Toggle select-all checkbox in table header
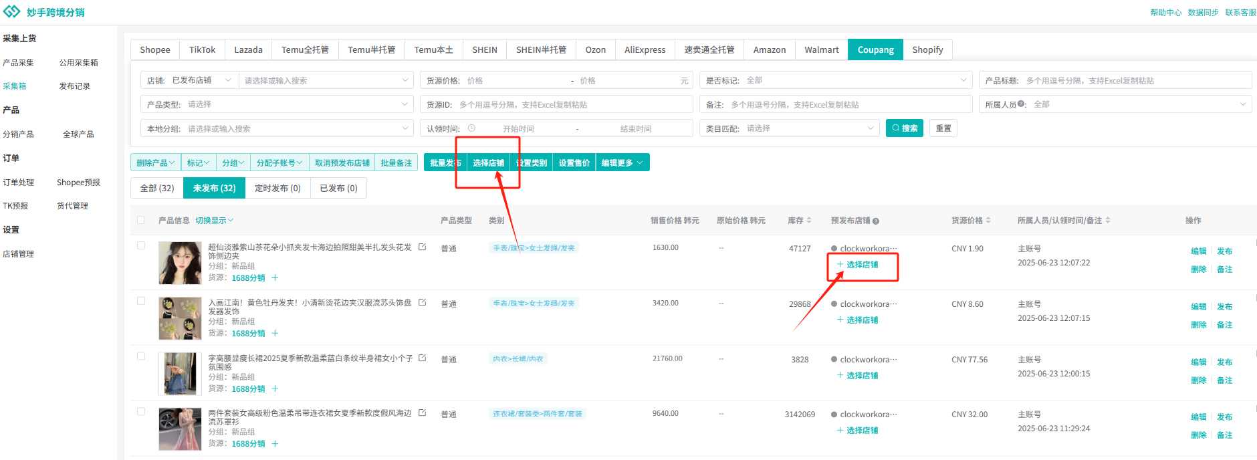 (x=141, y=220)
